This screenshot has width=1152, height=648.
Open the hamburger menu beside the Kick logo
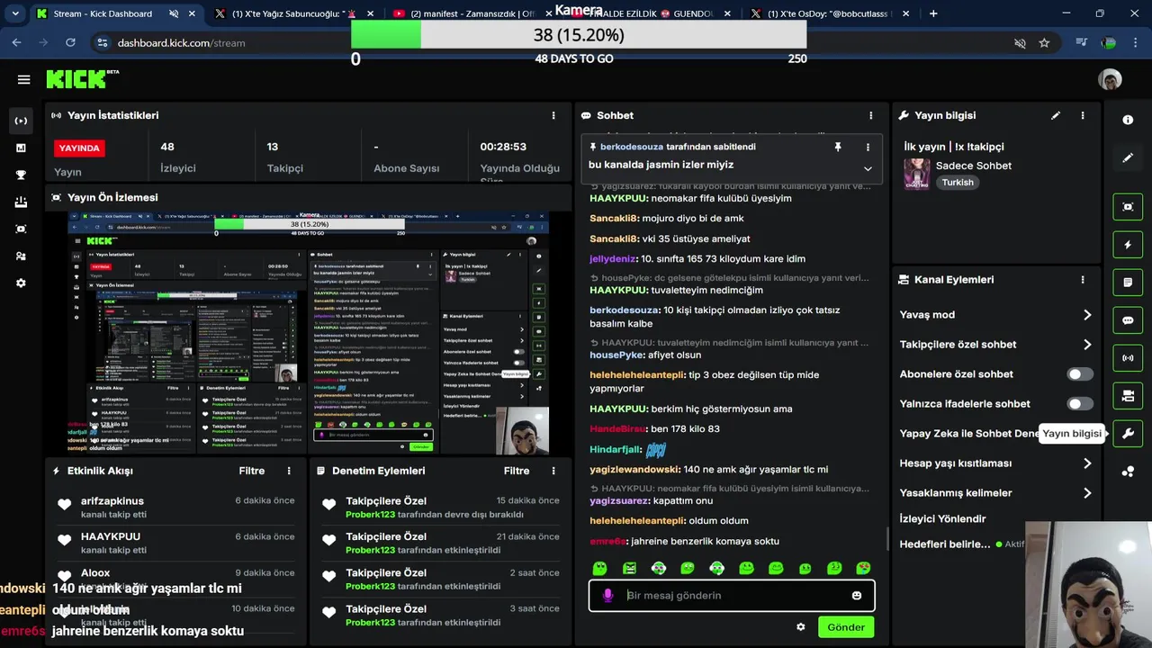coord(24,79)
